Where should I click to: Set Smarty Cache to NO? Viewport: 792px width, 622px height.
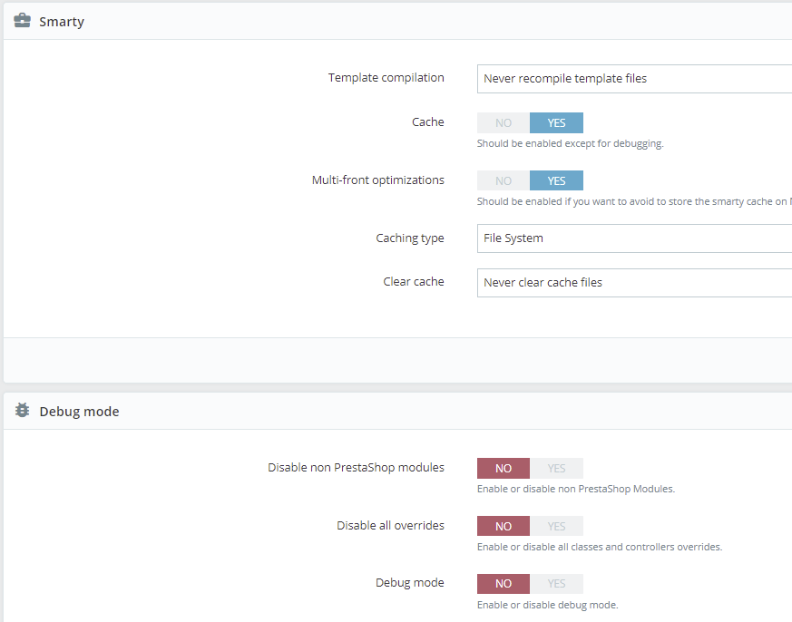coord(504,123)
